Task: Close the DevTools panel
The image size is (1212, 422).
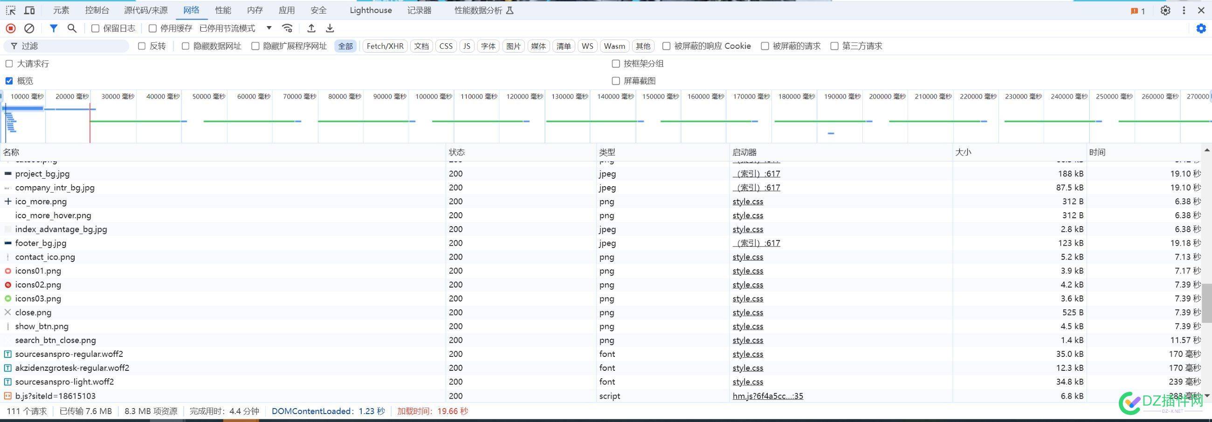Action: point(1201,10)
